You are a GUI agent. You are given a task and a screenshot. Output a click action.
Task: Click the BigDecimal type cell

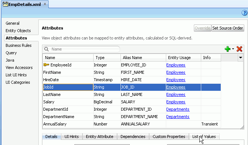pos(107,102)
